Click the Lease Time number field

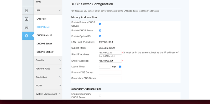click(104, 67)
